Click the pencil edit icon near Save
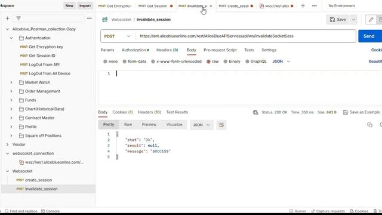 tap(371, 20)
